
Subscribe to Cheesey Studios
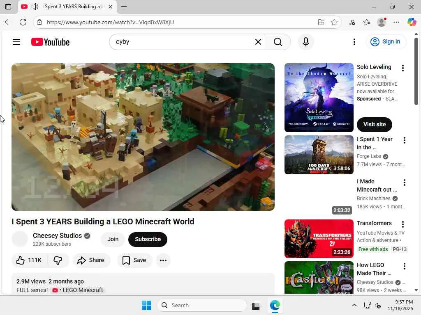click(x=148, y=239)
